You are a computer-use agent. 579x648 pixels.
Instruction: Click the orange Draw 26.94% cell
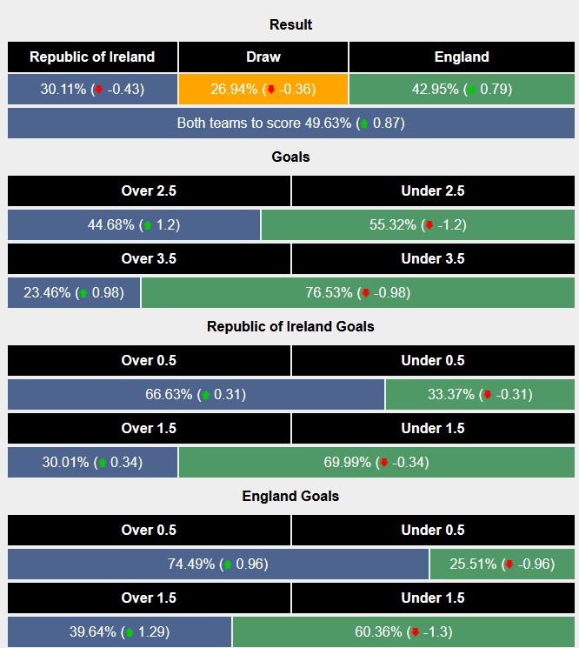pyautogui.click(x=263, y=89)
